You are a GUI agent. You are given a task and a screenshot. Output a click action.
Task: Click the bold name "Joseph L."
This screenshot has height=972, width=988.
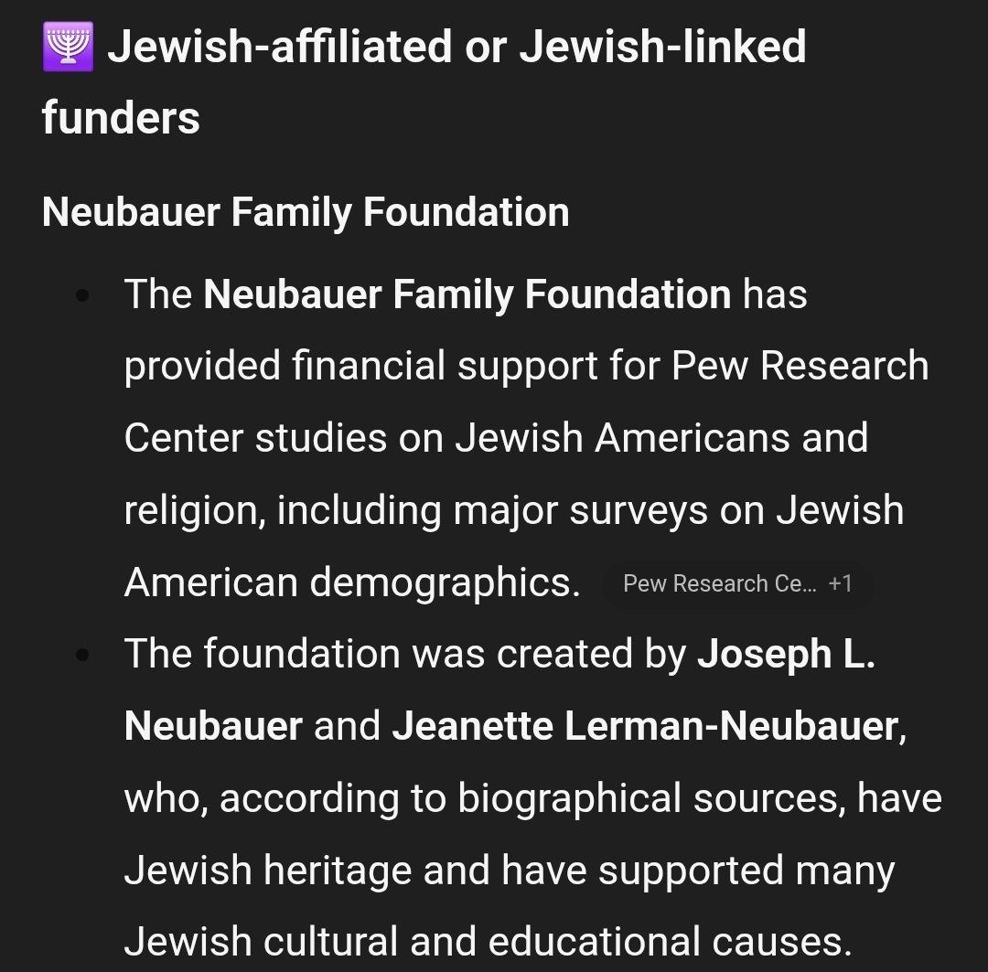(x=786, y=654)
